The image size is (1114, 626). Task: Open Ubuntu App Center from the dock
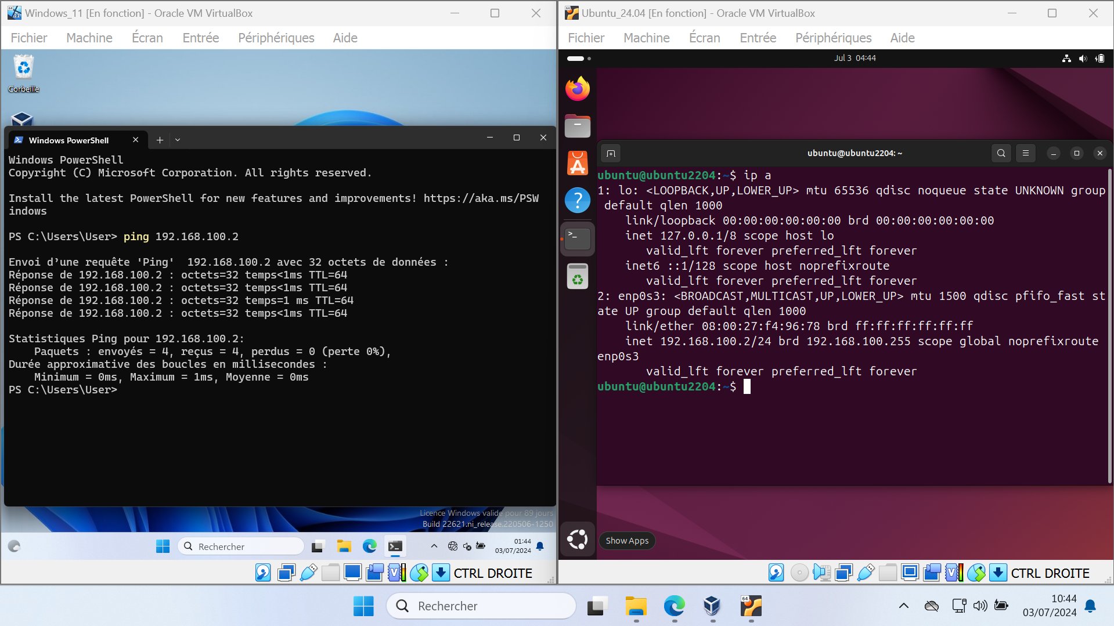pyautogui.click(x=578, y=163)
